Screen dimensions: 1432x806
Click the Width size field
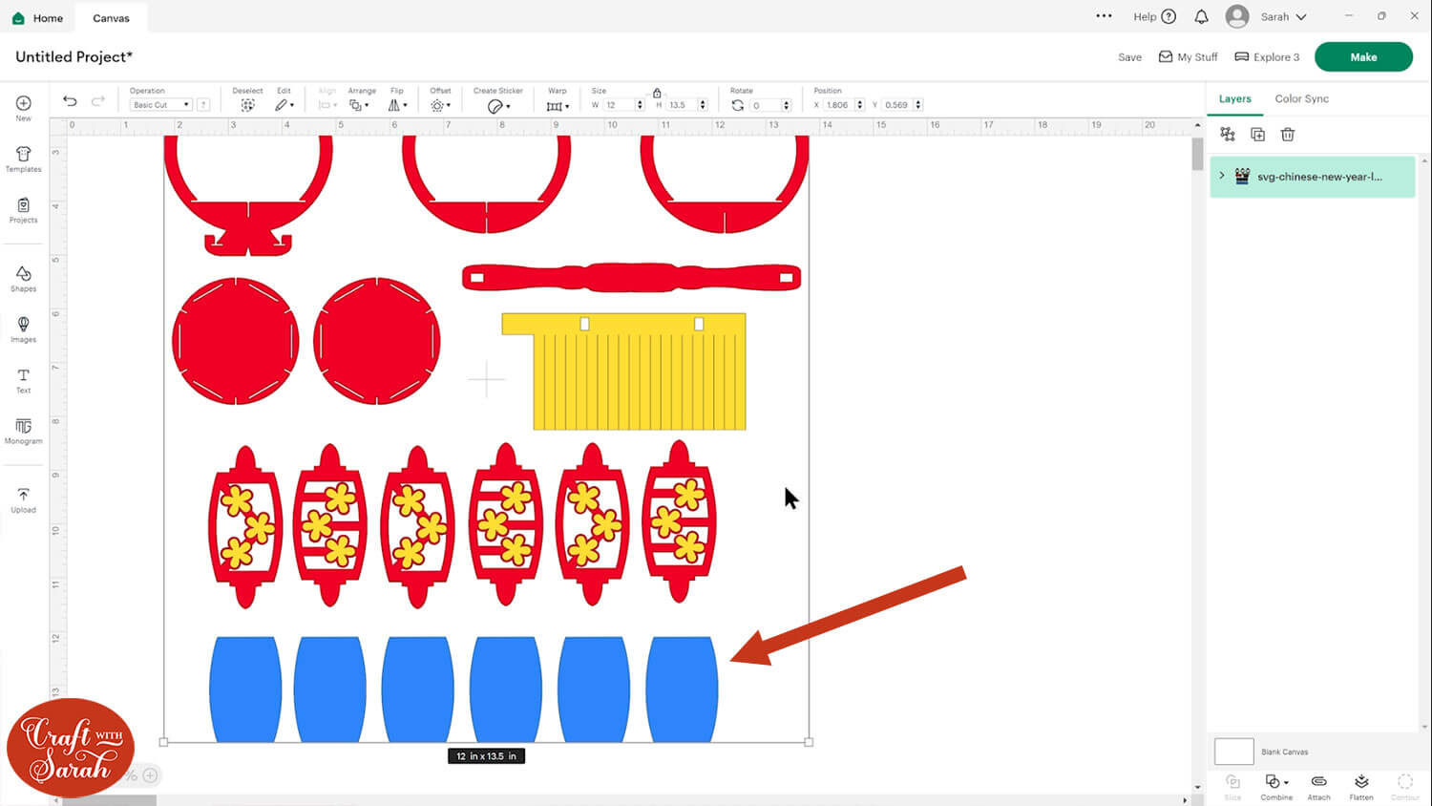tap(619, 105)
